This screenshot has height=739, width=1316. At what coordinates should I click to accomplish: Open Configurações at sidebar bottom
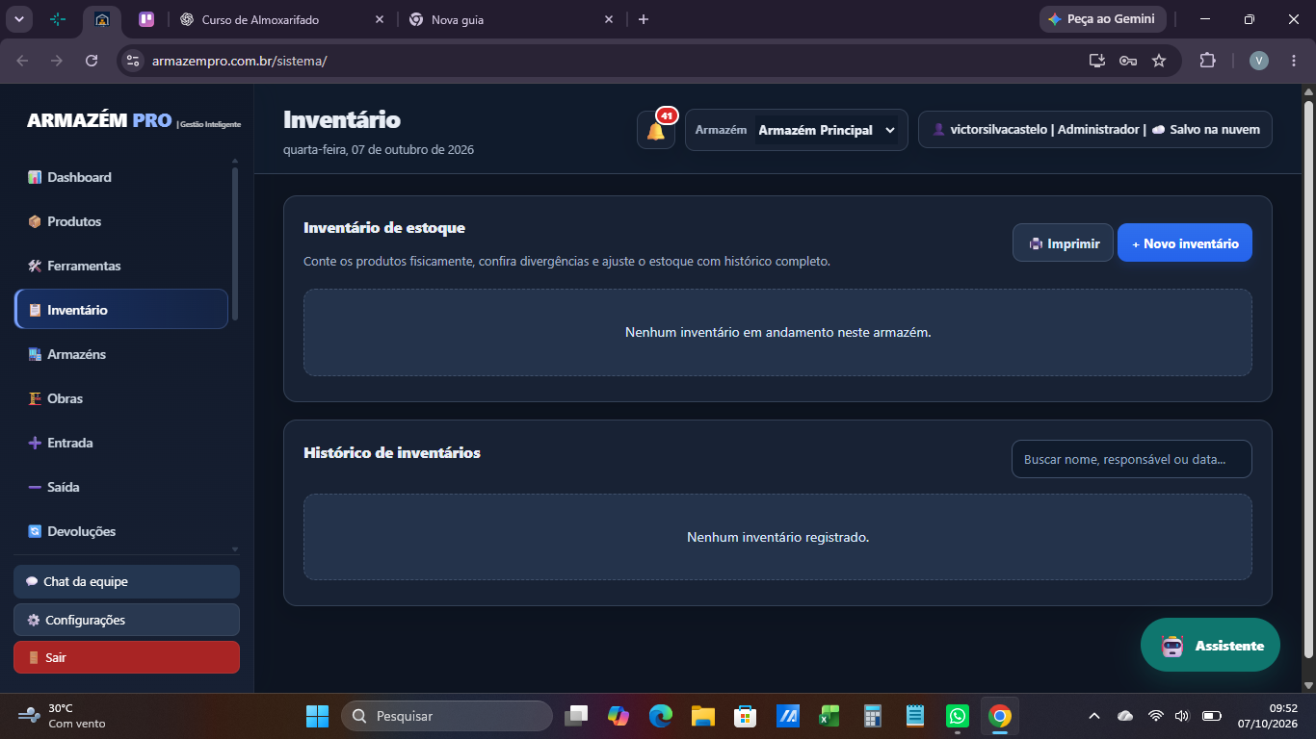(126, 620)
